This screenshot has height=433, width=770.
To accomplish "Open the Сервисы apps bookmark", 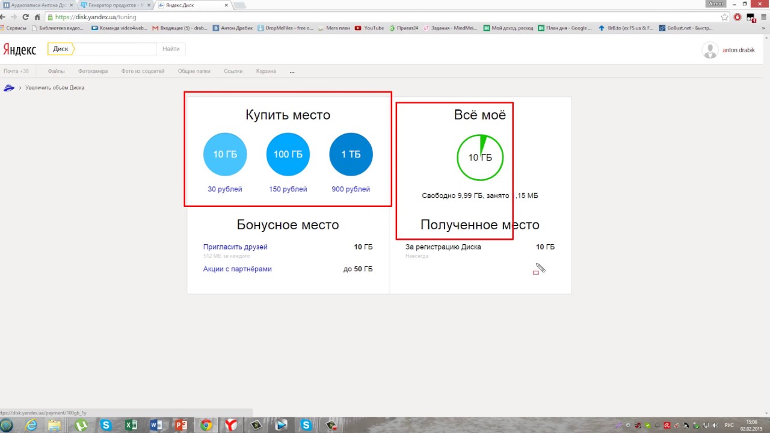I will [x=13, y=28].
